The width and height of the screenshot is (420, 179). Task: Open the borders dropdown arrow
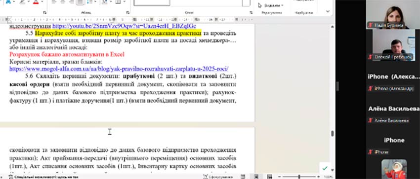click(x=124, y=2)
